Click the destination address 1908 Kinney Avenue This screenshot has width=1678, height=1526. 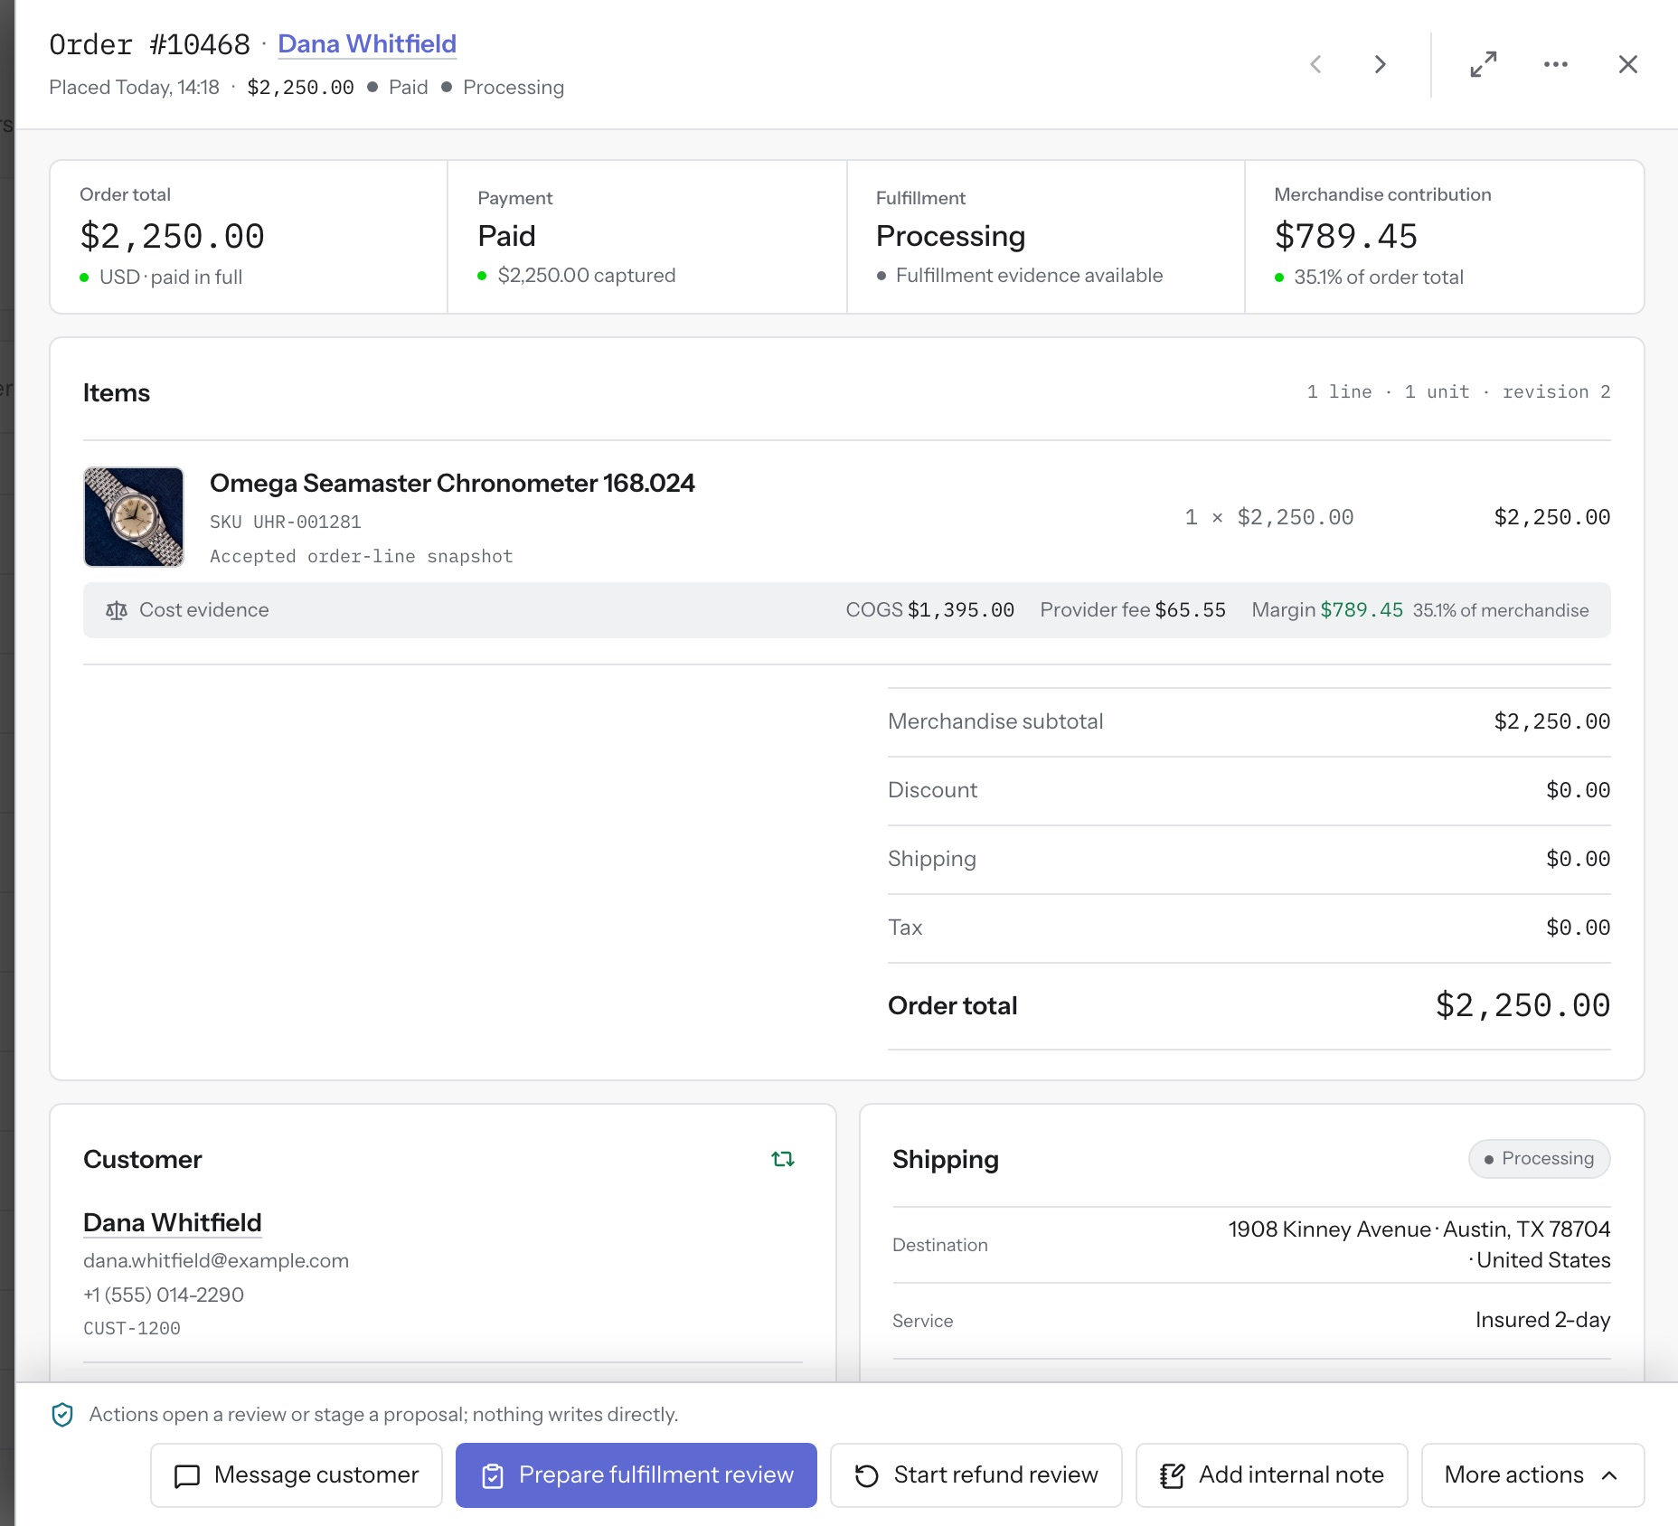pyautogui.click(x=1419, y=1245)
